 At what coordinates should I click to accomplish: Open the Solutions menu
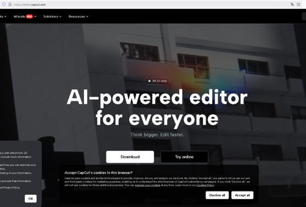click(x=52, y=16)
